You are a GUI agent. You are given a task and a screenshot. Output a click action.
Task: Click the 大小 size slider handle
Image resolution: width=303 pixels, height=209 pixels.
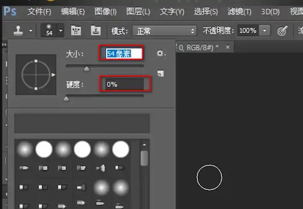click(x=87, y=69)
